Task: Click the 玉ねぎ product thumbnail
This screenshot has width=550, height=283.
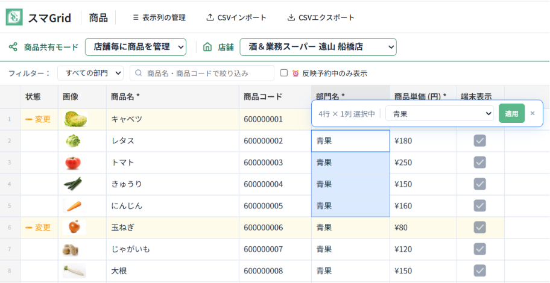Action: tap(74, 227)
